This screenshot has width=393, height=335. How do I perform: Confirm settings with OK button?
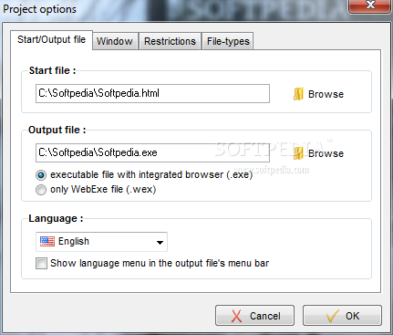click(x=342, y=316)
